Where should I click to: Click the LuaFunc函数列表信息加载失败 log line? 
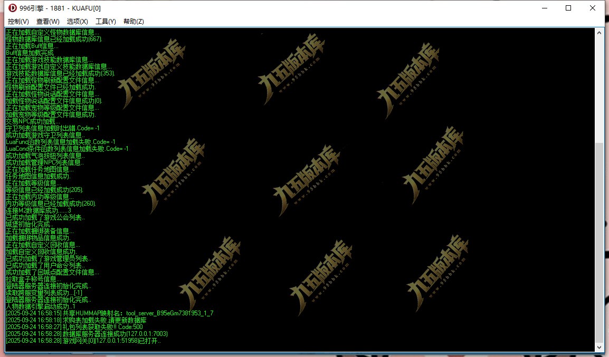coord(60,142)
